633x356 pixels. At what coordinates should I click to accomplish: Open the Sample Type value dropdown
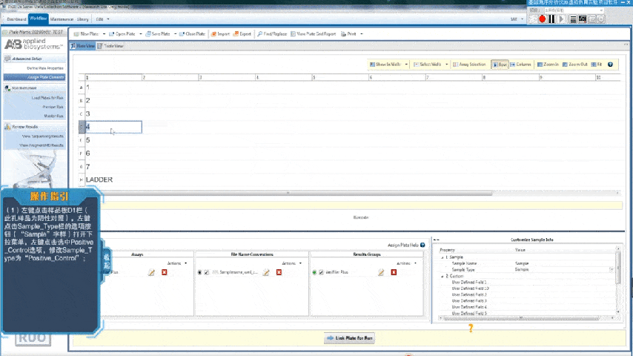pos(612,269)
